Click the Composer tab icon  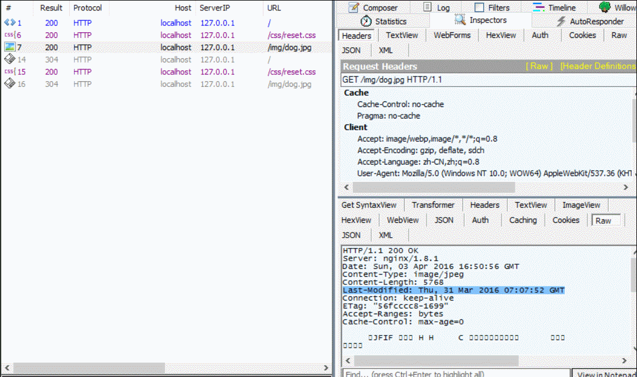tap(353, 7)
